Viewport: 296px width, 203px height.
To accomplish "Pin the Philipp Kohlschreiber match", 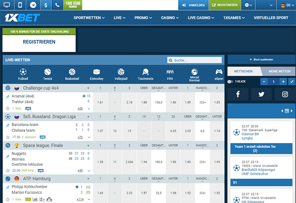I will (8, 187).
